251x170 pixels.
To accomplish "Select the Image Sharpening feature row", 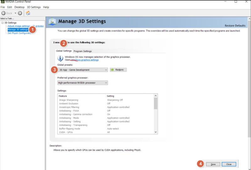I will (69, 100).
